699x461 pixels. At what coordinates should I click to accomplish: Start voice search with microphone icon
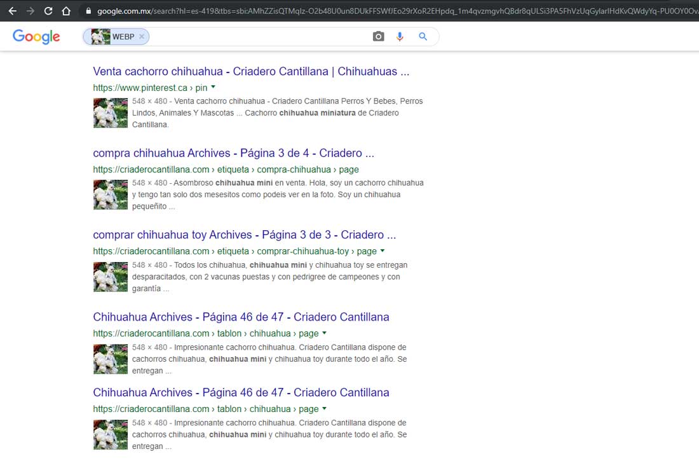(400, 37)
